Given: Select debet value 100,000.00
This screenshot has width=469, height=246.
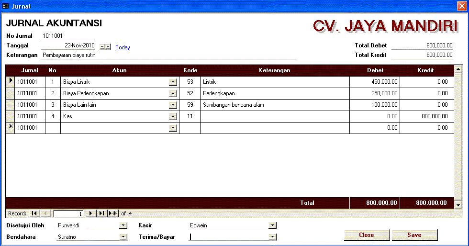Looking at the screenshot, I should point(375,105).
